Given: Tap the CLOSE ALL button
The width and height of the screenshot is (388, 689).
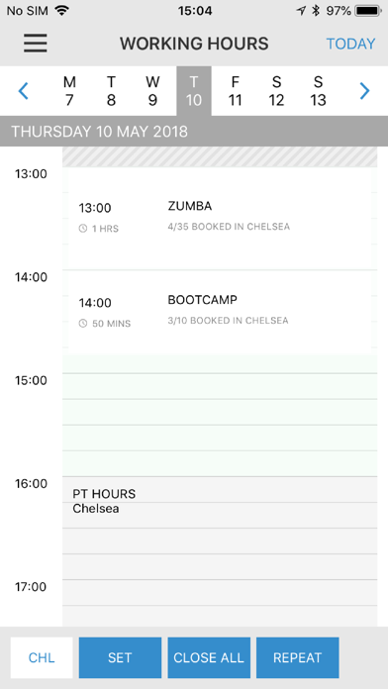Looking at the screenshot, I should click(209, 657).
